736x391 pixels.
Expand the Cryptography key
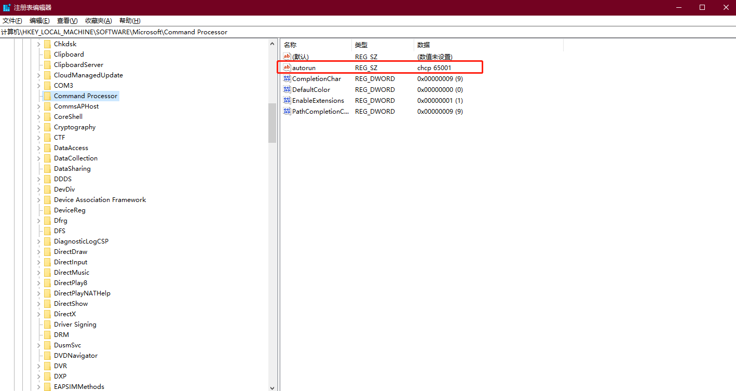tap(38, 127)
